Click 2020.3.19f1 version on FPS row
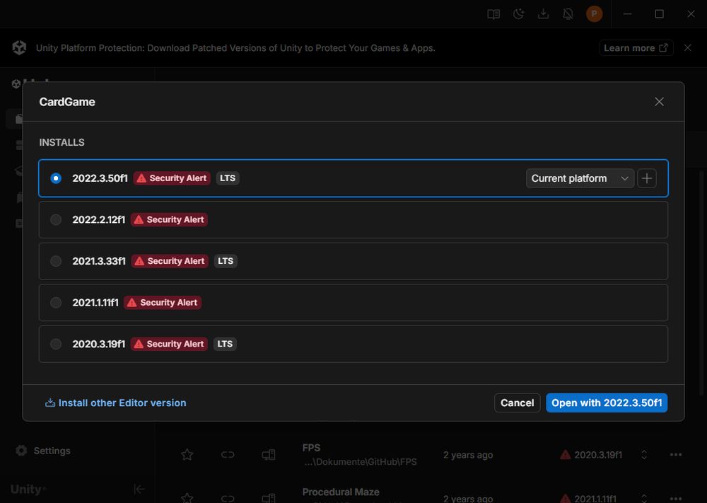This screenshot has width=707, height=503. point(598,455)
